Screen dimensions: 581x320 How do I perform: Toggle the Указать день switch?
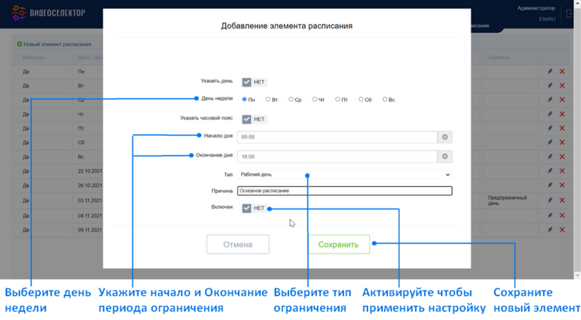pyautogui.click(x=254, y=82)
